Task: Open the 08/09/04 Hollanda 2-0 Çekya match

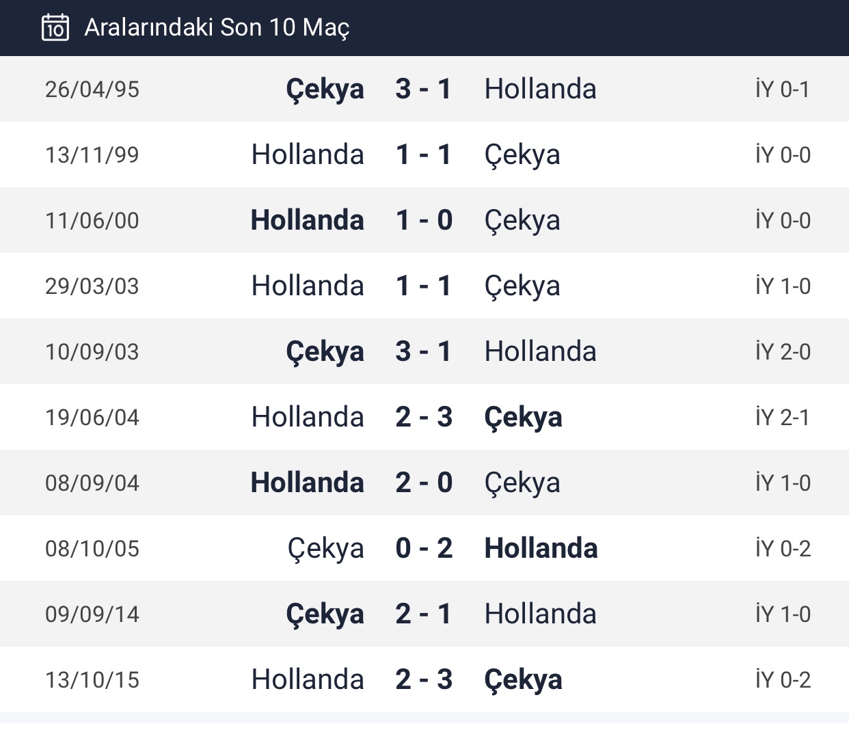Action: coord(424,483)
